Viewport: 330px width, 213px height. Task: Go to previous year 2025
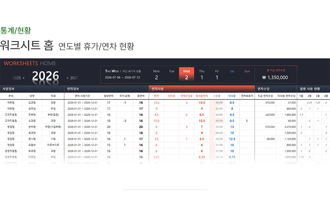(x=18, y=78)
